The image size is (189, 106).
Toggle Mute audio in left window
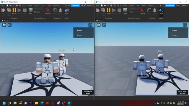66,11
